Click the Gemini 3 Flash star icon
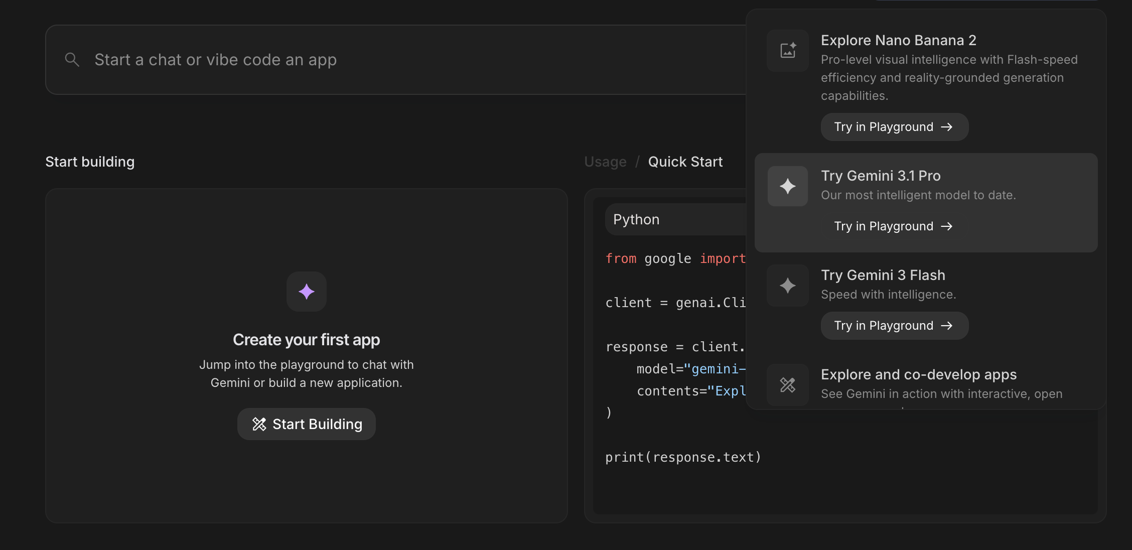This screenshot has height=550, width=1132. (788, 286)
